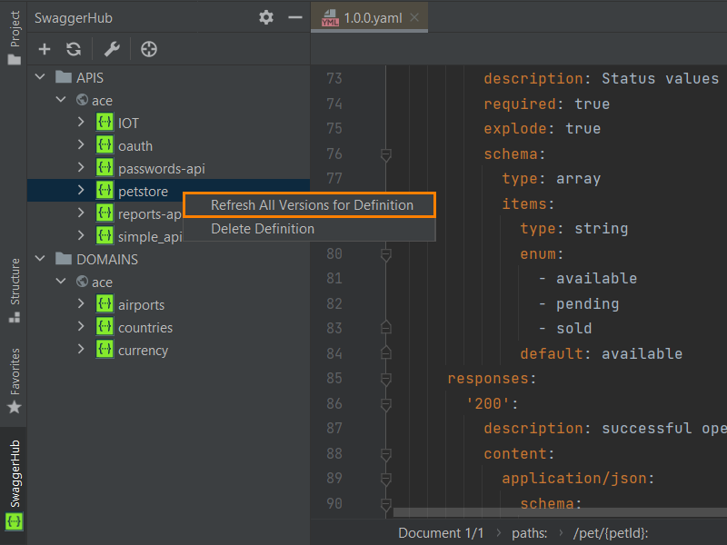Collapse the APIS tree node

click(39, 77)
